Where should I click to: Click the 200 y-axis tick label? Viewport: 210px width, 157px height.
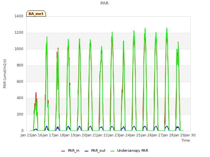(x=20, y=114)
